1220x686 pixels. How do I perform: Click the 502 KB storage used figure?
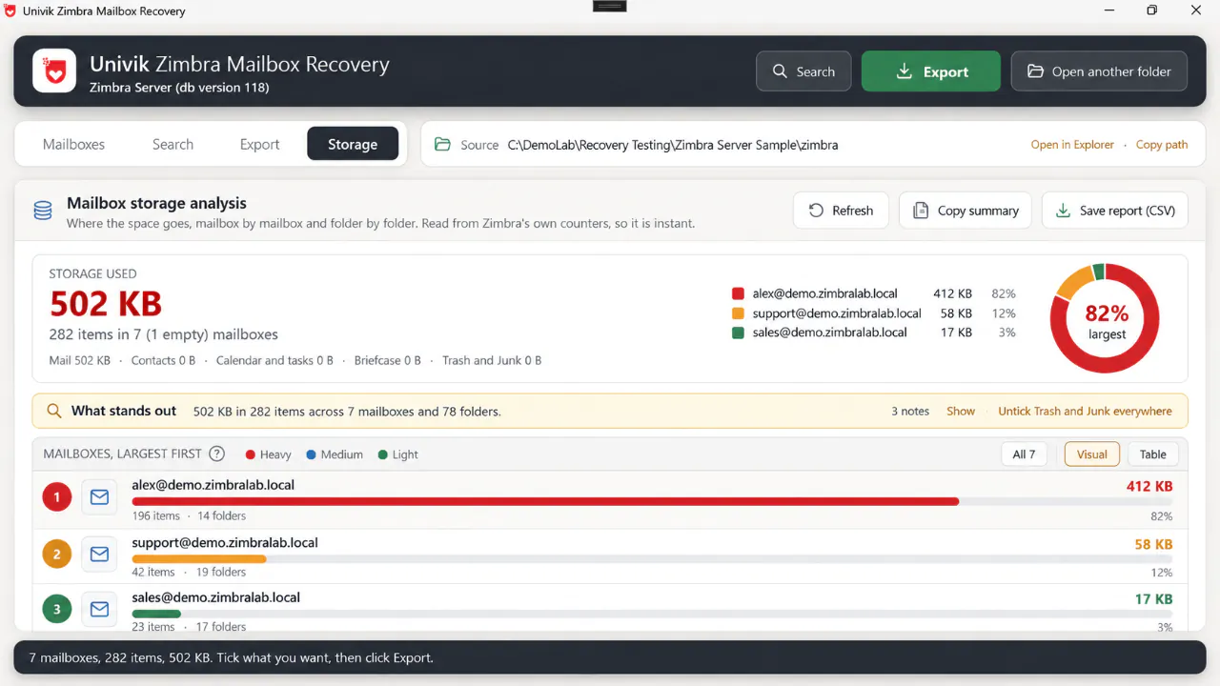click(106, 304)
